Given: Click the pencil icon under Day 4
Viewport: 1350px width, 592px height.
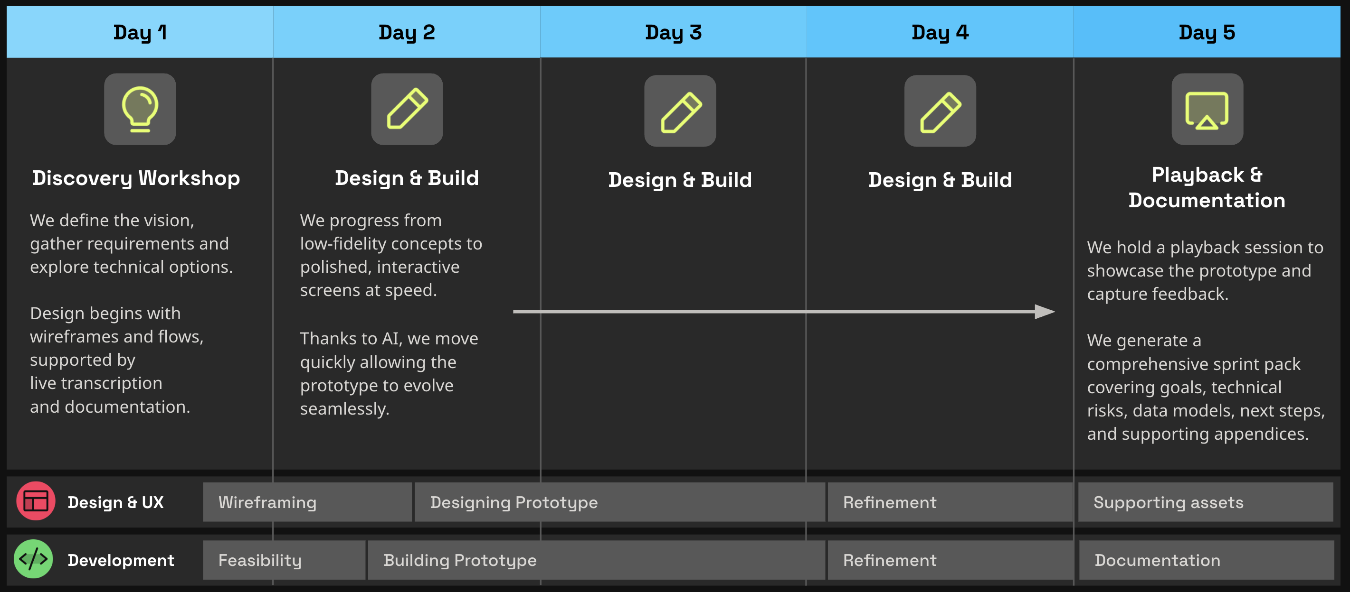Looking at the screenshot, I should click(x=940, y=111).
